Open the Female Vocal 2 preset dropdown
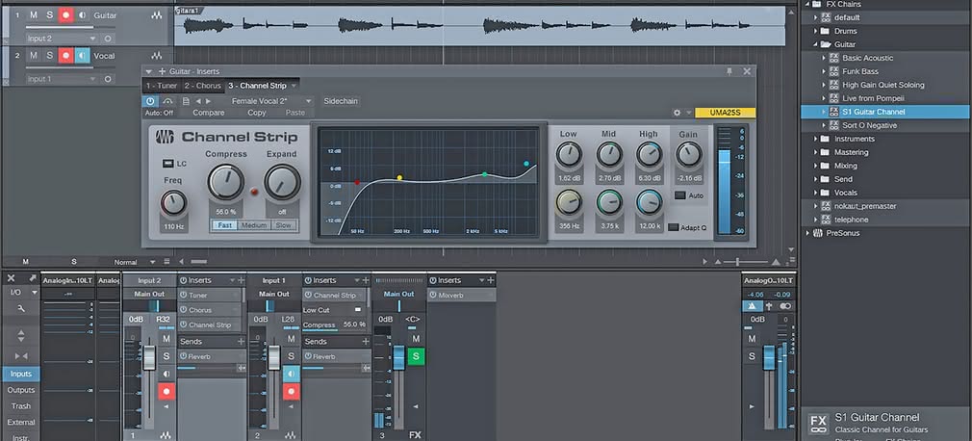 click(x=272, y=100)
